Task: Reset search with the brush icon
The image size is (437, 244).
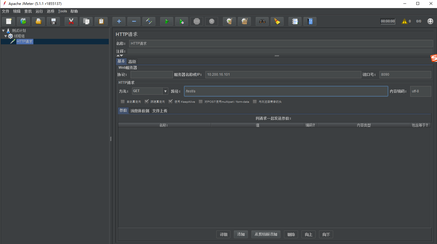Action: (277, 21)
